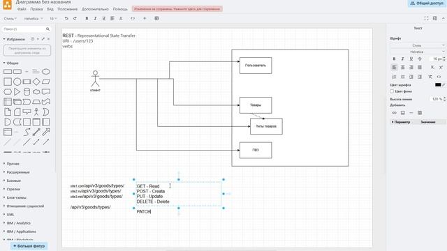447x251 pixels.
Task: Insert a table from the toolbar
Action: [x=156, y=19]
